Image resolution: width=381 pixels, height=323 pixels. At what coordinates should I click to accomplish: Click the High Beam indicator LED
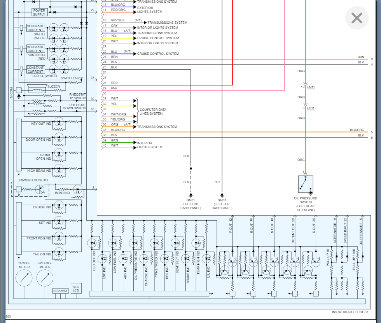click(x=59, y=169)
